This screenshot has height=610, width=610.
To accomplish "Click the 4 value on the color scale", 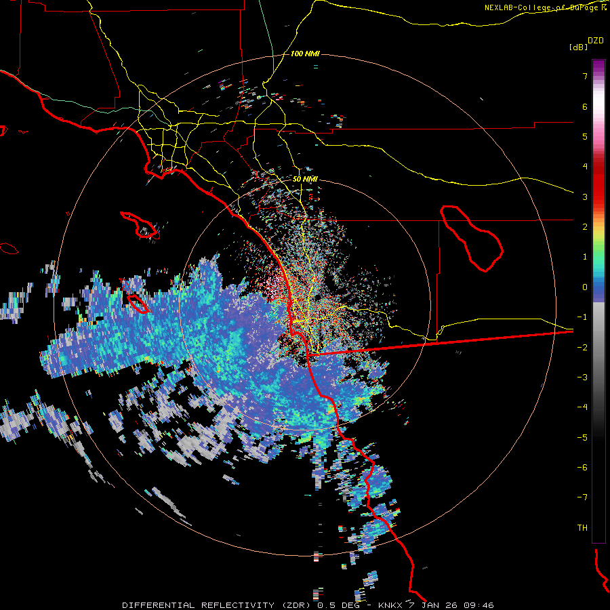I will [x=585, y=167].
